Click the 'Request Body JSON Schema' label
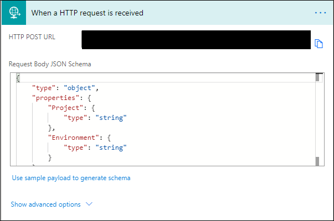 tap(50, 64)
